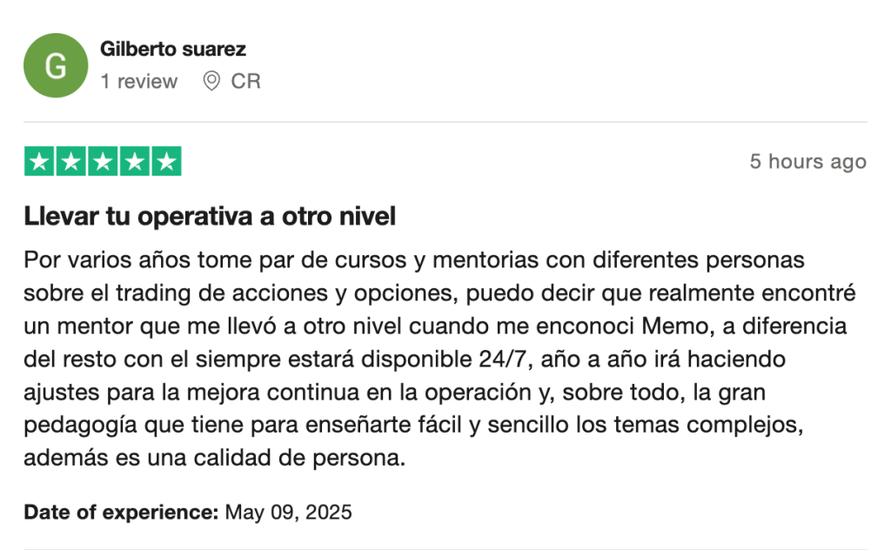Image resolution: width=891 pixels, height=550 pixels.
Task: Click the fourth green rating star
Action: pyautogui.click(x=135, y=161)
